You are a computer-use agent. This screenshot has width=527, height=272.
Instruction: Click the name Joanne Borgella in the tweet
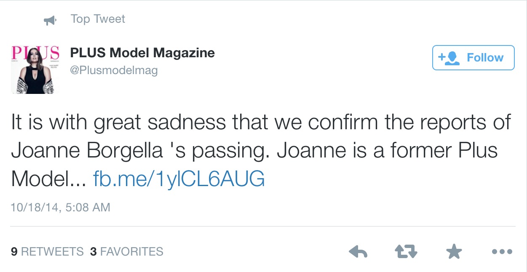point(87,151)
